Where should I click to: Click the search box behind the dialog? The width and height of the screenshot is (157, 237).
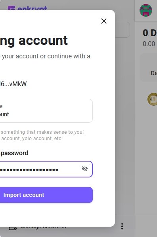pyautogui.click(x=122, y=30)
